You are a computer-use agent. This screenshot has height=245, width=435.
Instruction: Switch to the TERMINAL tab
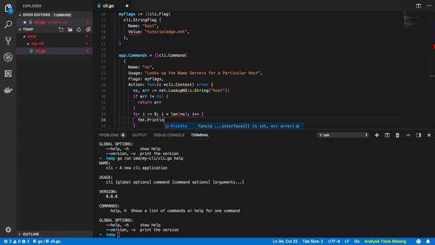pos(200,135)
